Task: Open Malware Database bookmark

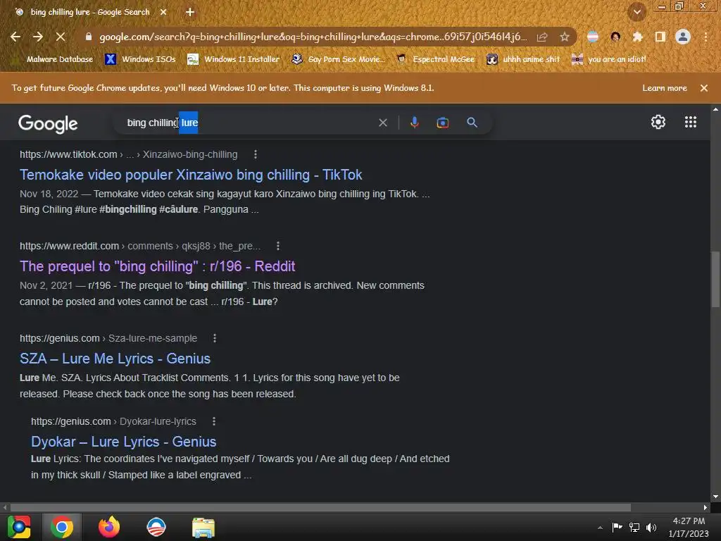Action: pyautogui.click(x=54, y=59)
